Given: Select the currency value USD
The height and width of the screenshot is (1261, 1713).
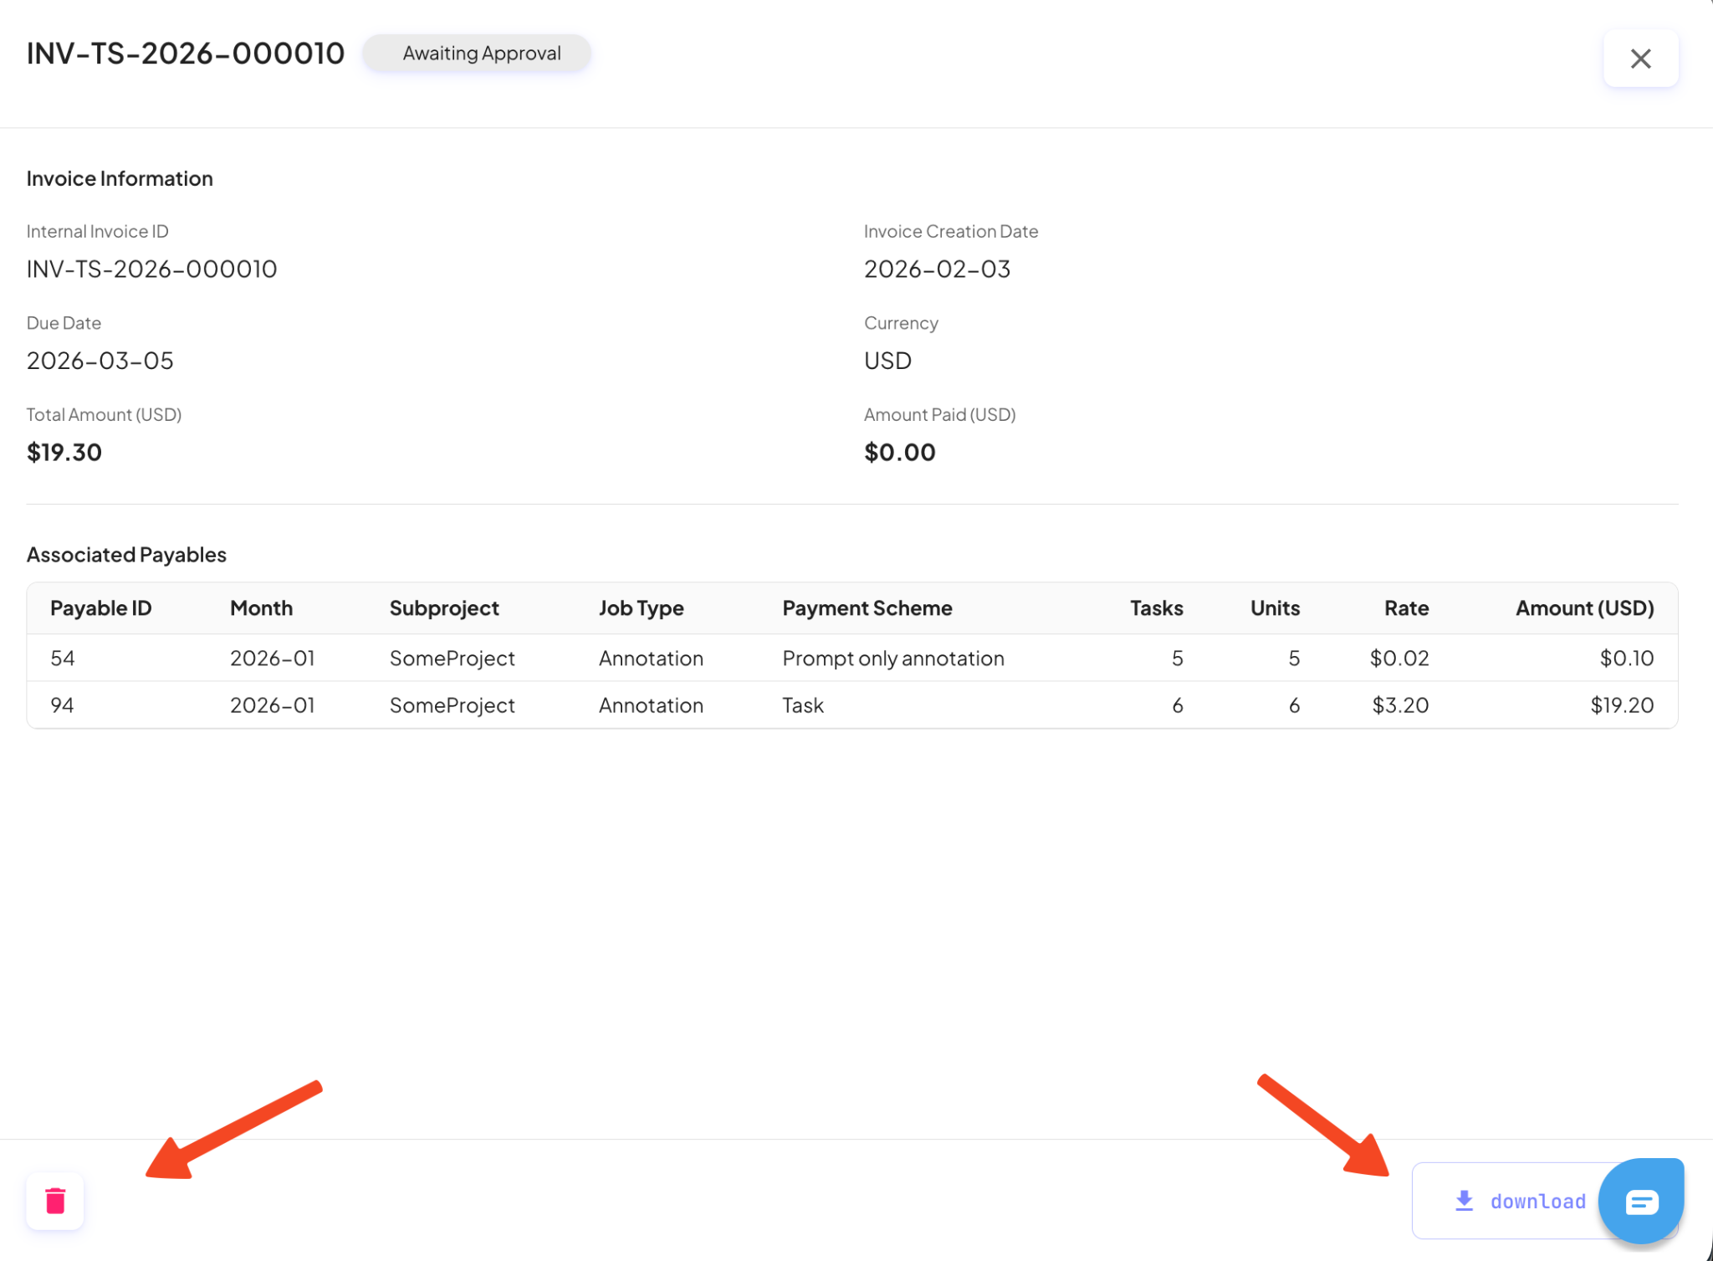Looking at the screenshot, I should tap(887, 361).
